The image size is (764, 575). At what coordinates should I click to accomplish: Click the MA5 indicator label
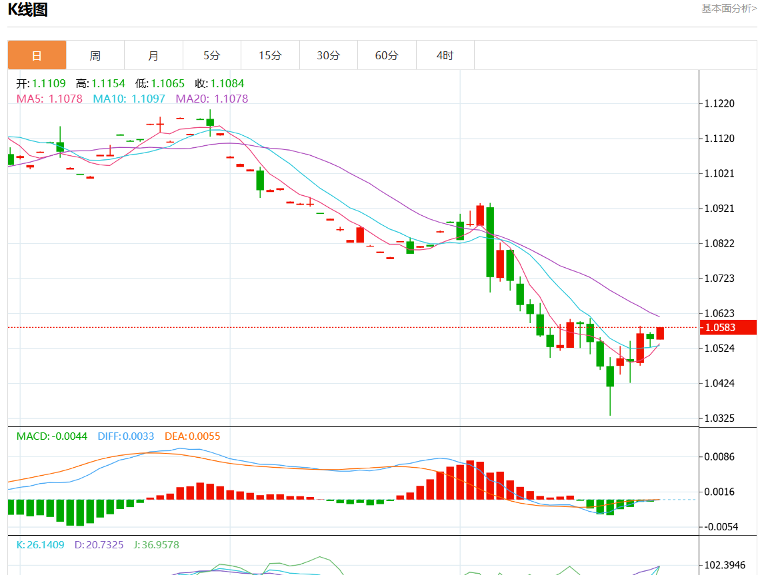pos(49,99)
